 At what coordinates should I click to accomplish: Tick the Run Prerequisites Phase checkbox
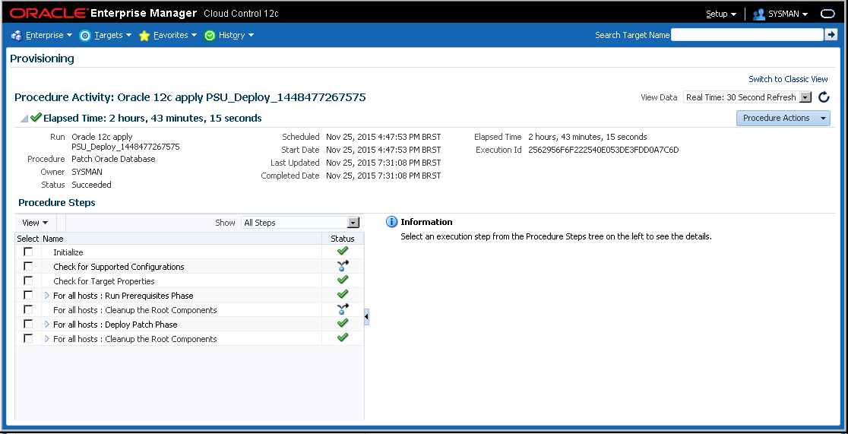coord(28,295)
